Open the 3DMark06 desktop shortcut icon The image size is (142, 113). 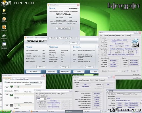click(x=4, y=19)
